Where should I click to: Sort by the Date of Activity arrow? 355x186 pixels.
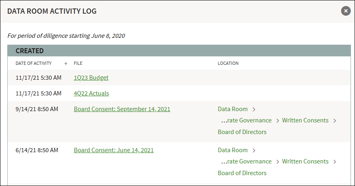(x=66, y=64)
